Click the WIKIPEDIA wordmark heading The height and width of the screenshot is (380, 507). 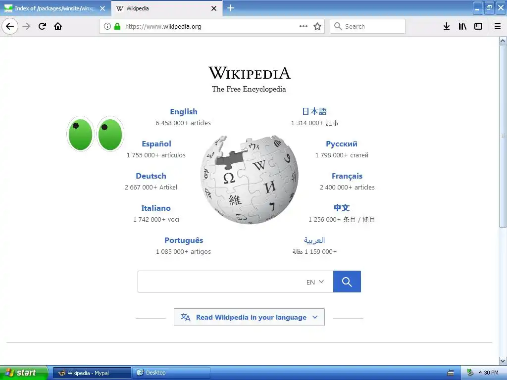click(250, 73)
